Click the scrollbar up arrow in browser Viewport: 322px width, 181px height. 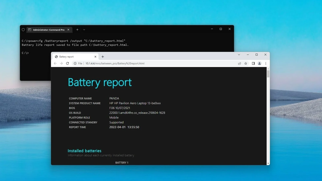(x=268, y=69)
